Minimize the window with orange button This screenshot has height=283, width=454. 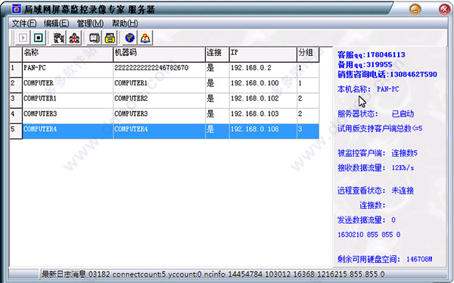[415, 10]
